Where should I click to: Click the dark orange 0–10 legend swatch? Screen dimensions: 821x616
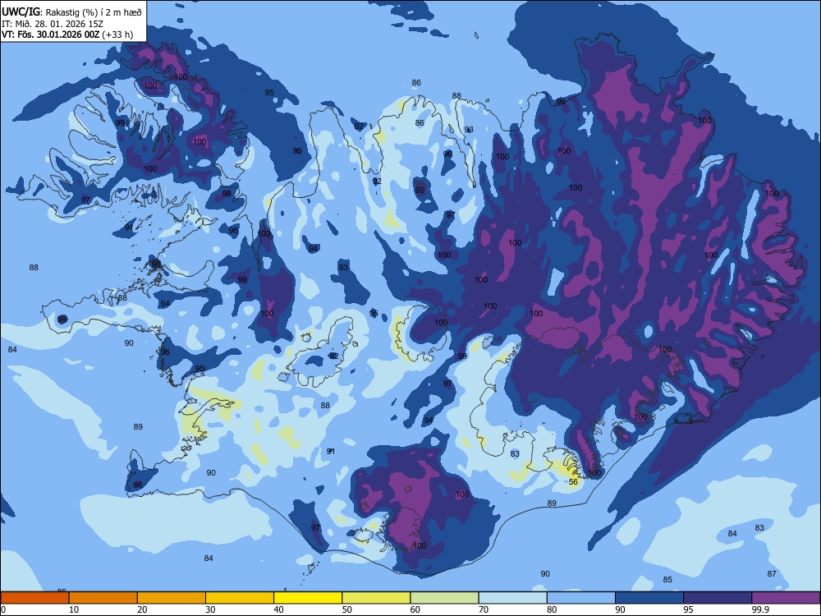pos(34,598)
